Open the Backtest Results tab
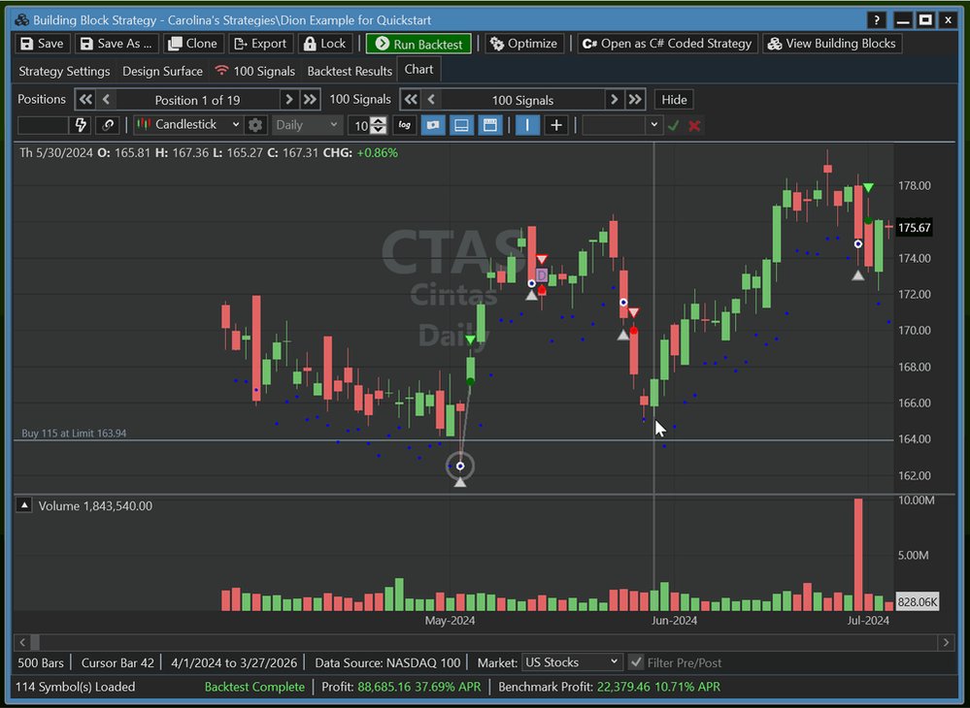Screen dimensions: 970x708 [x=350, y=71]
